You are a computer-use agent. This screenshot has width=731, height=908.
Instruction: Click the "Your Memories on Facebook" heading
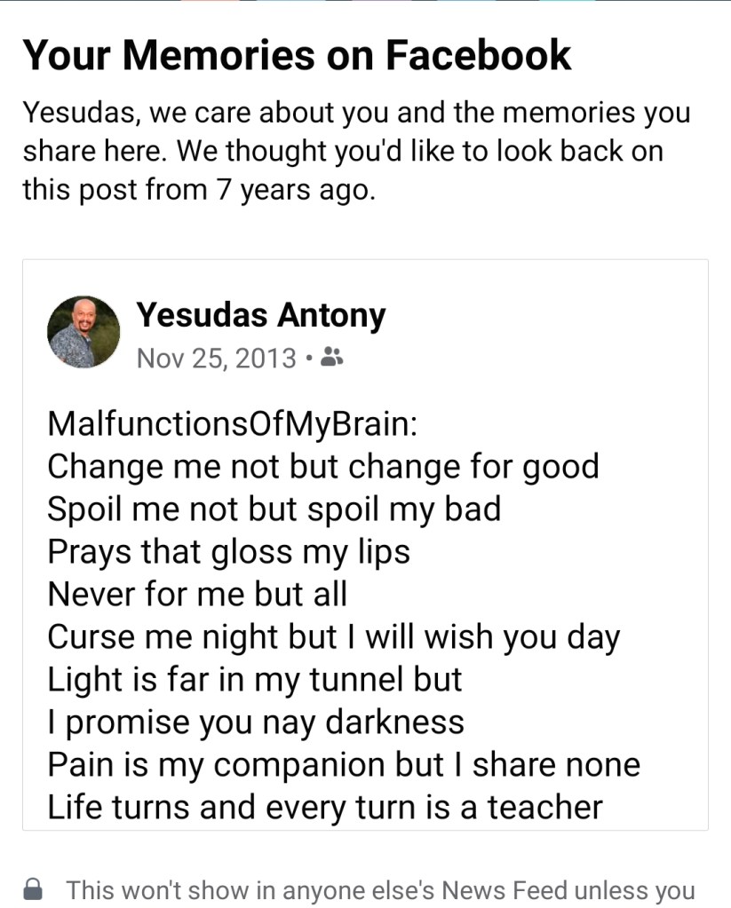point(297,55)
